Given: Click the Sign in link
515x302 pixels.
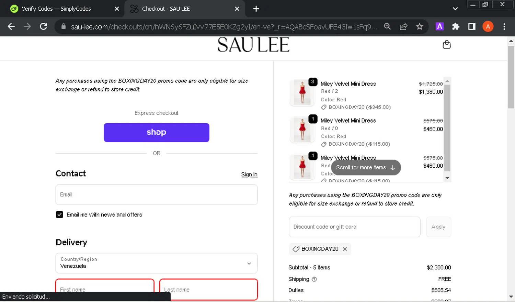Looking at the screenshot, I should (249, 175).
